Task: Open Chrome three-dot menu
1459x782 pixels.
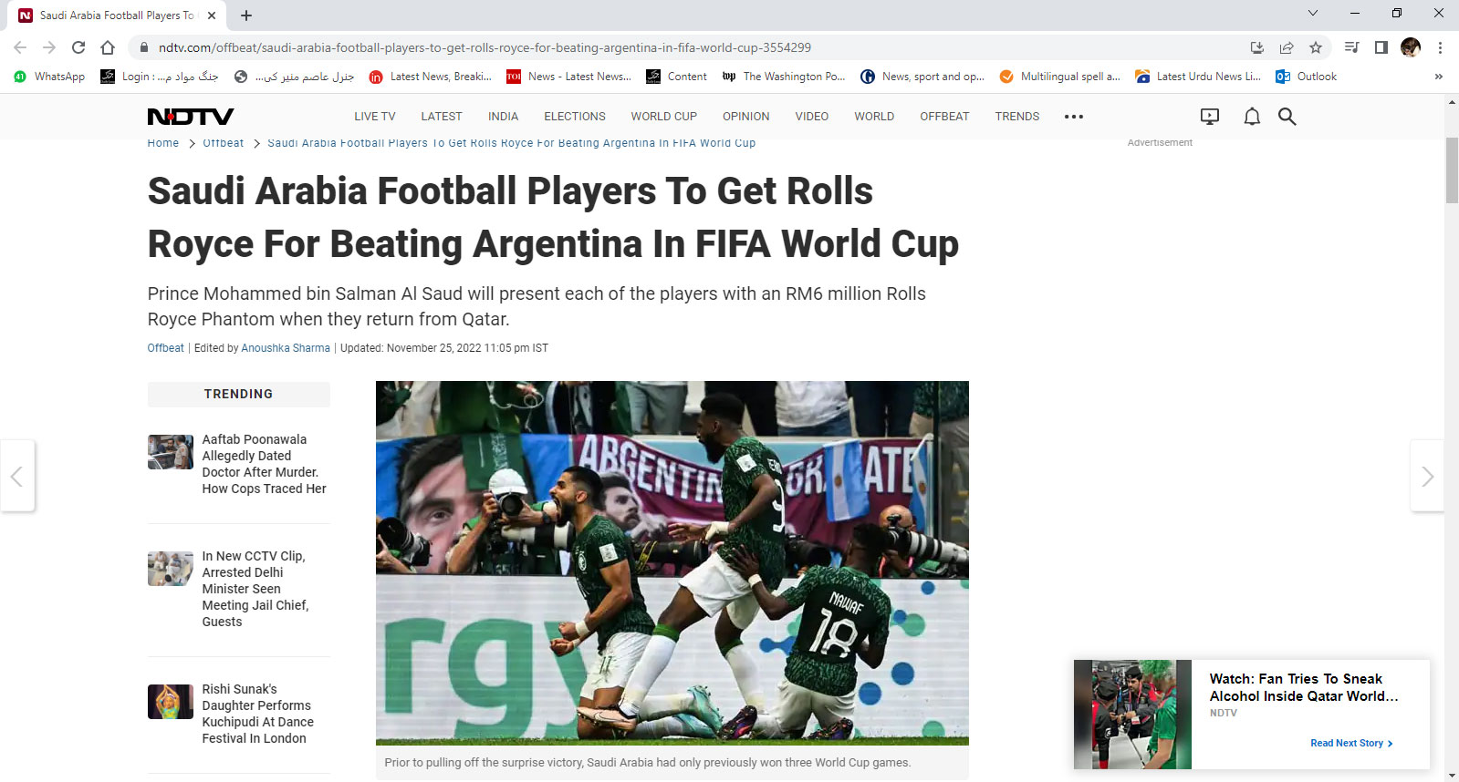Action: tap(1440, 47)
